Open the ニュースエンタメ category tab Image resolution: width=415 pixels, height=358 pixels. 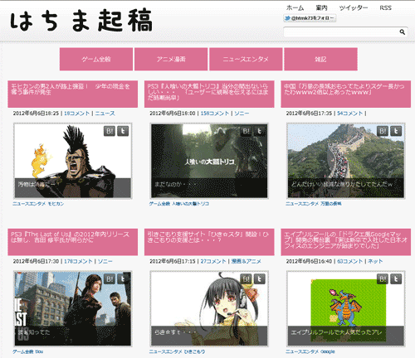pos(246,59)
